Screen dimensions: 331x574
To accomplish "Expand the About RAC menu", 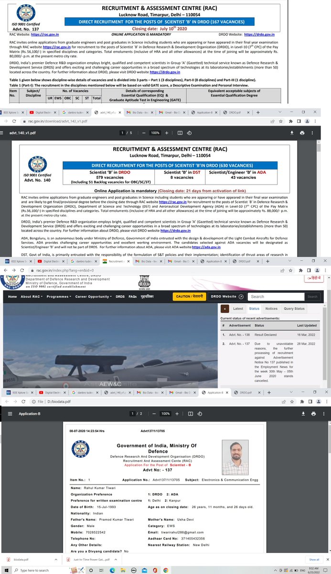I will click(x=31, y=297).
